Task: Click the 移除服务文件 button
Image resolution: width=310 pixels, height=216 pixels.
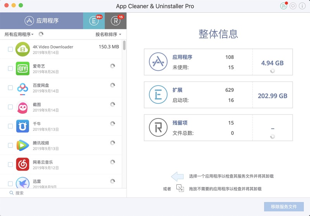Action: pos(284,207)
